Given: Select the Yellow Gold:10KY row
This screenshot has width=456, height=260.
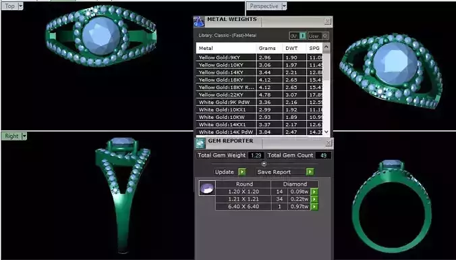Looking at the screenshot, I should click(x=260, y=65).
